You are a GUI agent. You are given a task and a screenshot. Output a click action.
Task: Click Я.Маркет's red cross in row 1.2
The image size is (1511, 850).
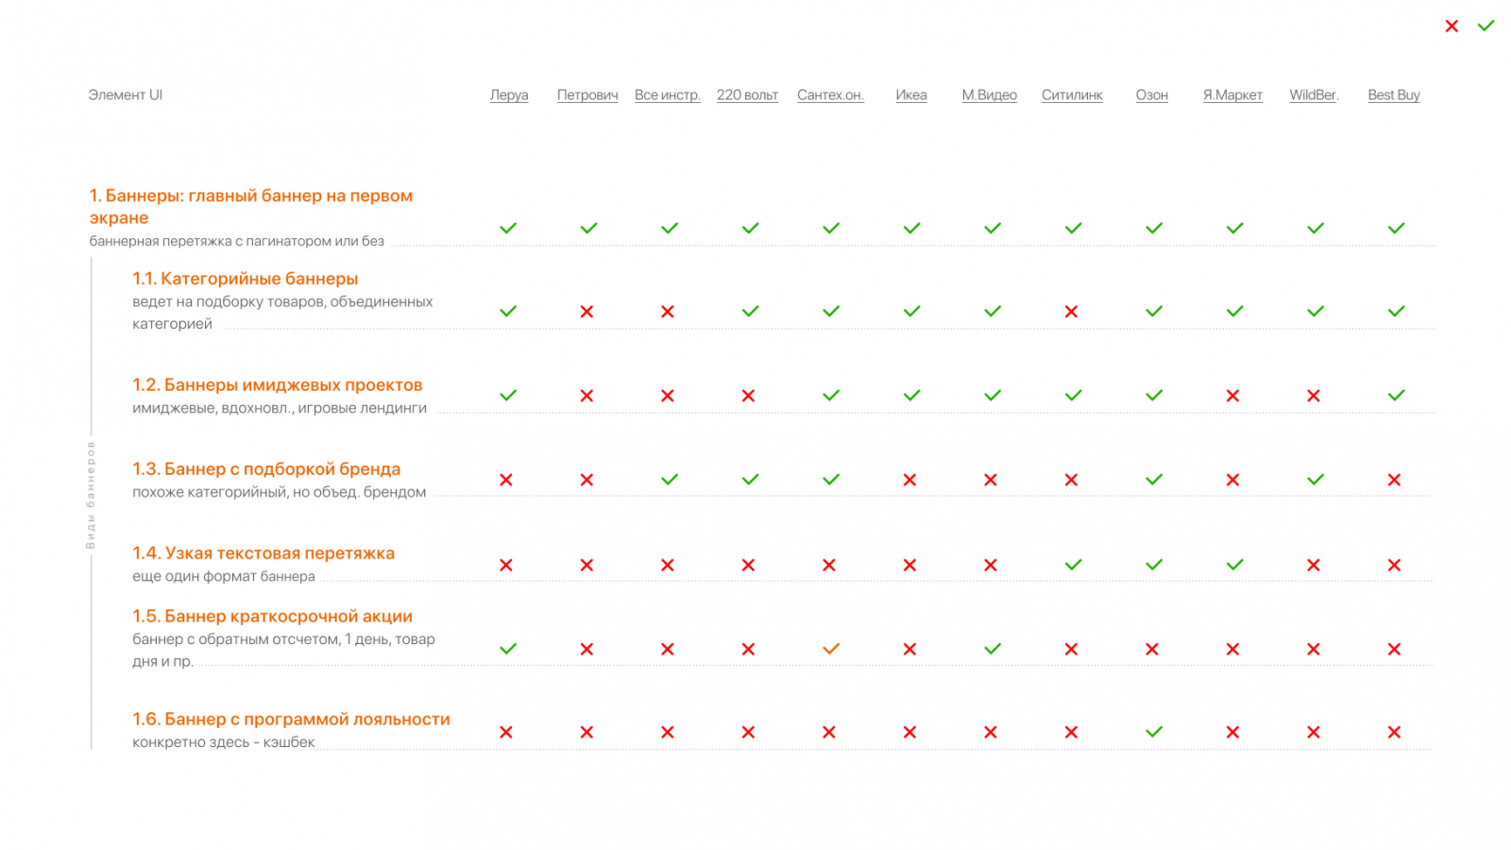(1232, 396)
